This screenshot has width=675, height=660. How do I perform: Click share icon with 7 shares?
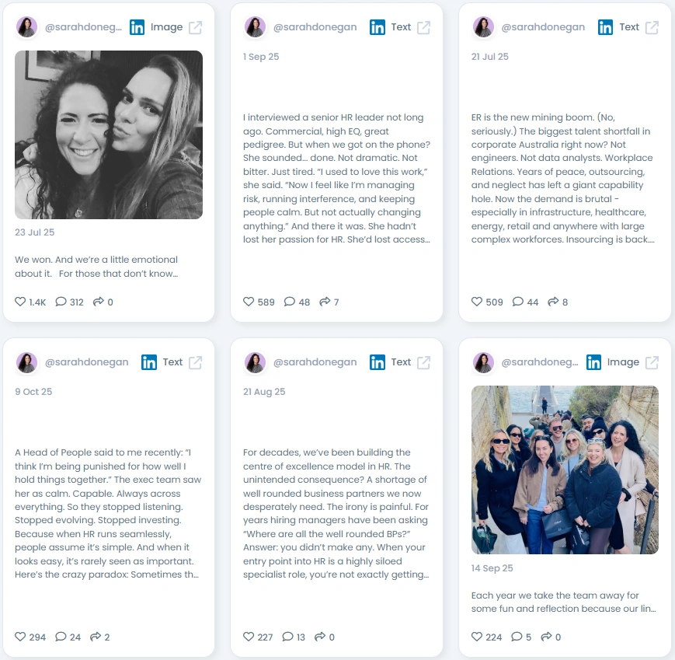pyautogui.click(x=325, y=302)
